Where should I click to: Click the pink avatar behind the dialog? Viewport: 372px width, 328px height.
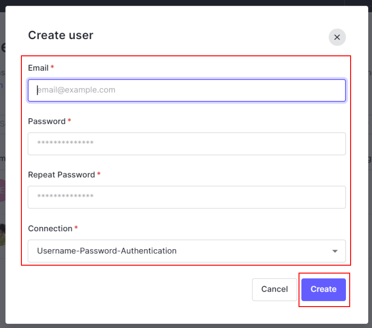click(x=2, y=190)
